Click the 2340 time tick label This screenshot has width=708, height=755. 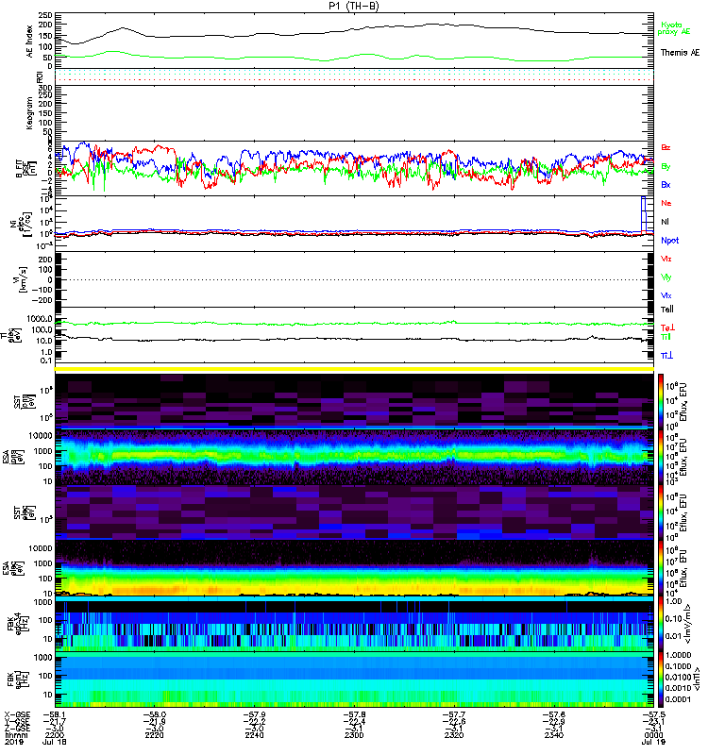[x=554, y=735]
